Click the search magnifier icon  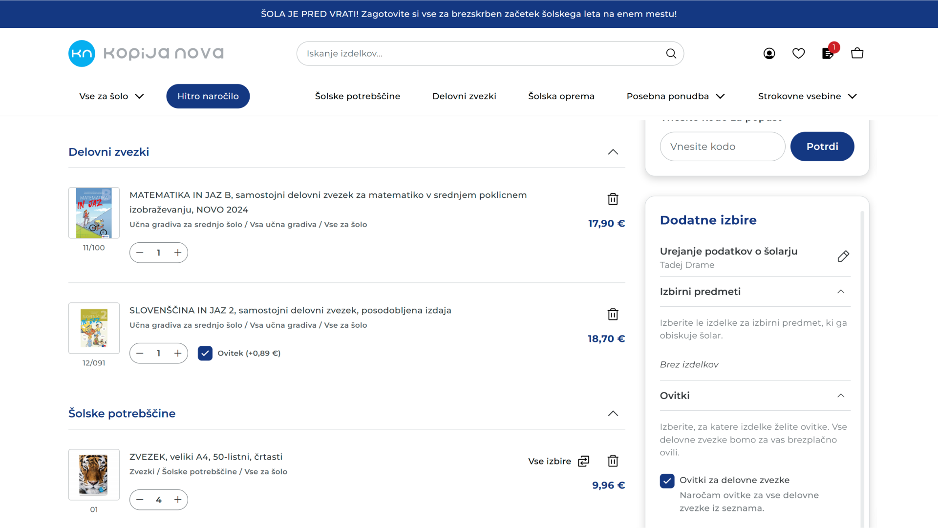click(x=671, y=53)
